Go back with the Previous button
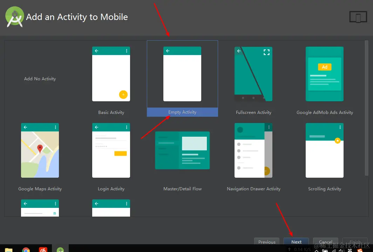The image size is (373, 252). 267,241
